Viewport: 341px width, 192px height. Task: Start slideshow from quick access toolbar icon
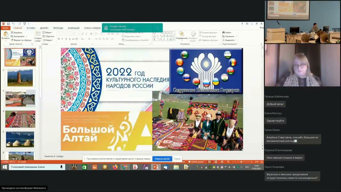pos(25,24)
